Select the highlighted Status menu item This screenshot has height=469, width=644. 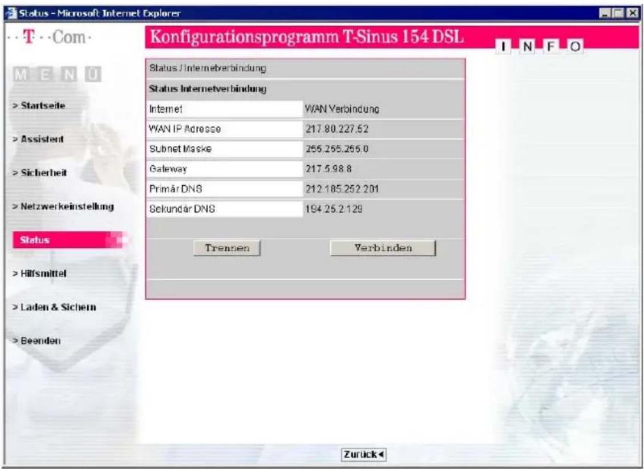69,240
